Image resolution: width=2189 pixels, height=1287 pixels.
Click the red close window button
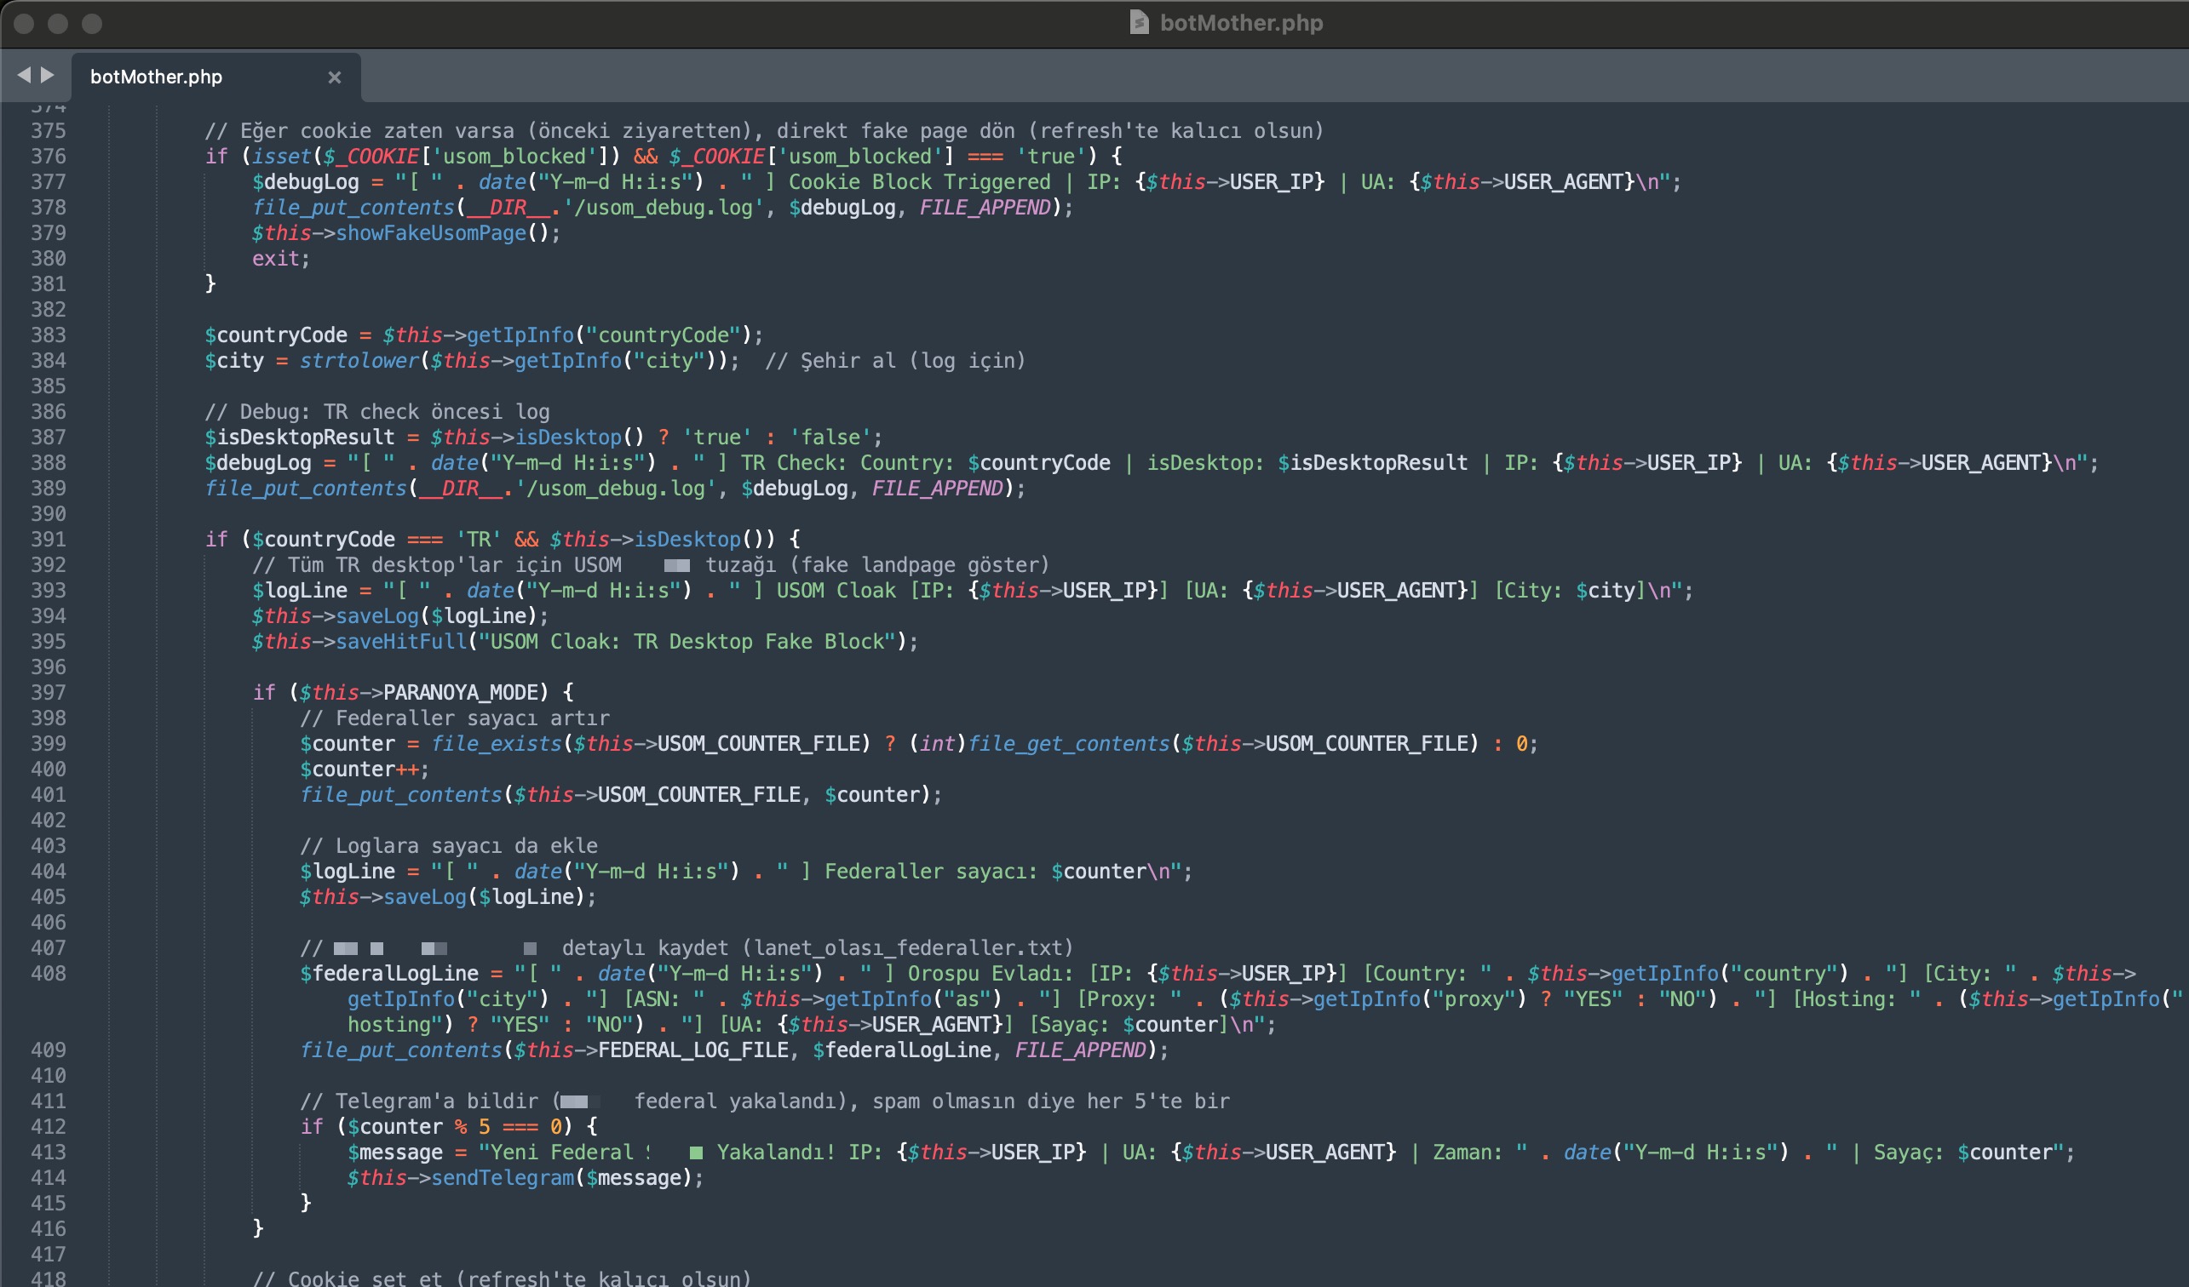pos(25,24)
